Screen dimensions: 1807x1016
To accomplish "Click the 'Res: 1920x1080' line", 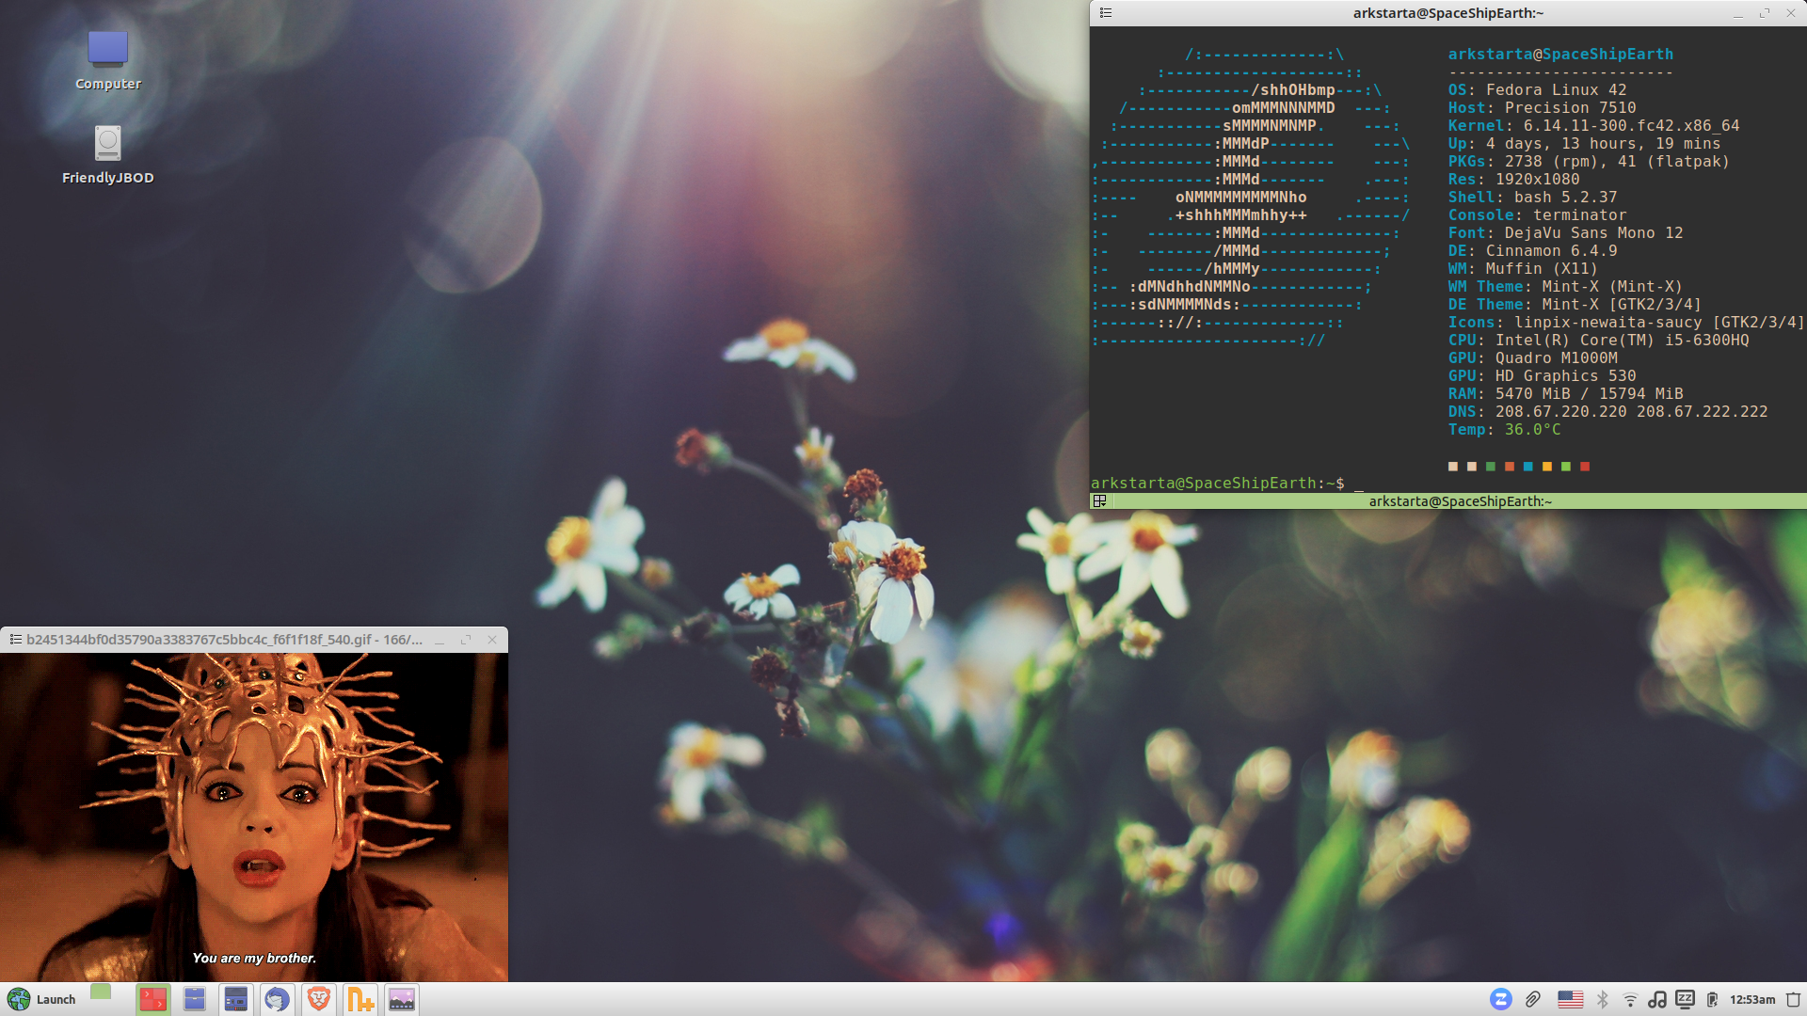I will 1513,180.
